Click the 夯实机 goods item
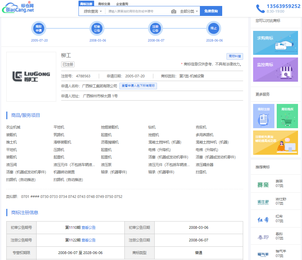 coord(201,127)
